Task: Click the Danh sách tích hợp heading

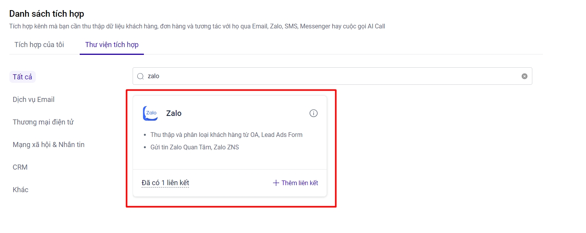Action: (x=47, y=14)
